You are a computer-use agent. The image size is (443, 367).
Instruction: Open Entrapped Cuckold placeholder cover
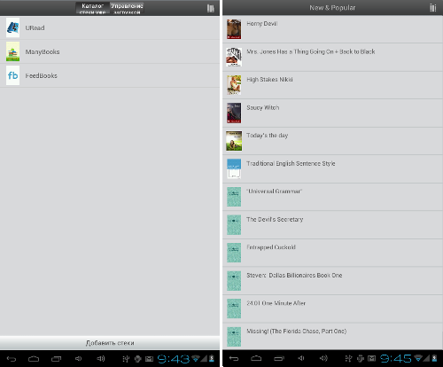point(234,253)
